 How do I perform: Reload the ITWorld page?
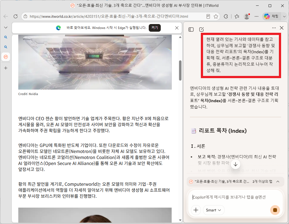pos(16,16)
